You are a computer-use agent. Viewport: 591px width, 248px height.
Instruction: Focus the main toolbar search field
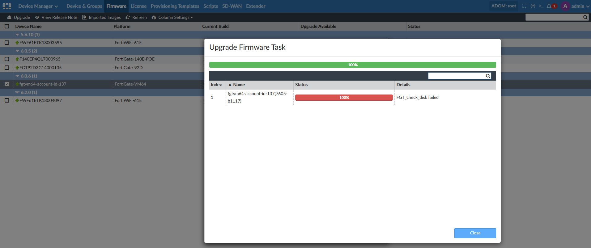[554, 17]
